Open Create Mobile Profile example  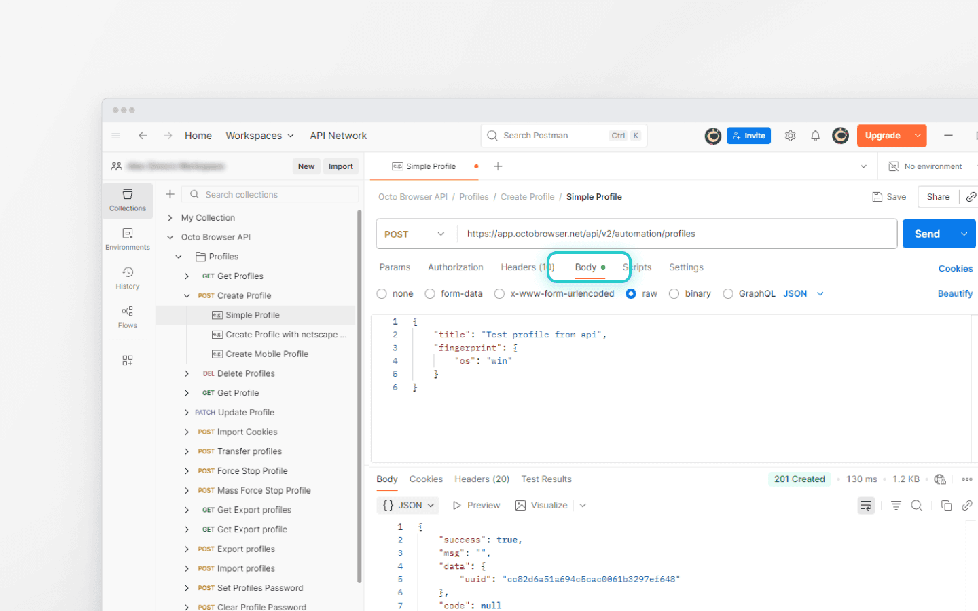click(x=267, y=354)
